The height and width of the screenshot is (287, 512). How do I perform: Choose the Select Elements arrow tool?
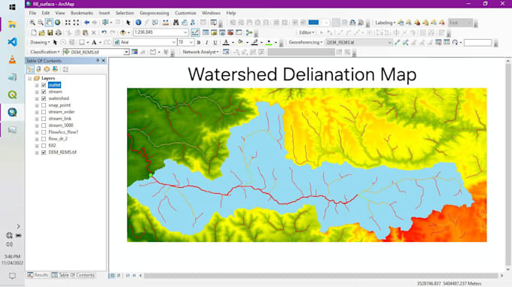[128, 23]
